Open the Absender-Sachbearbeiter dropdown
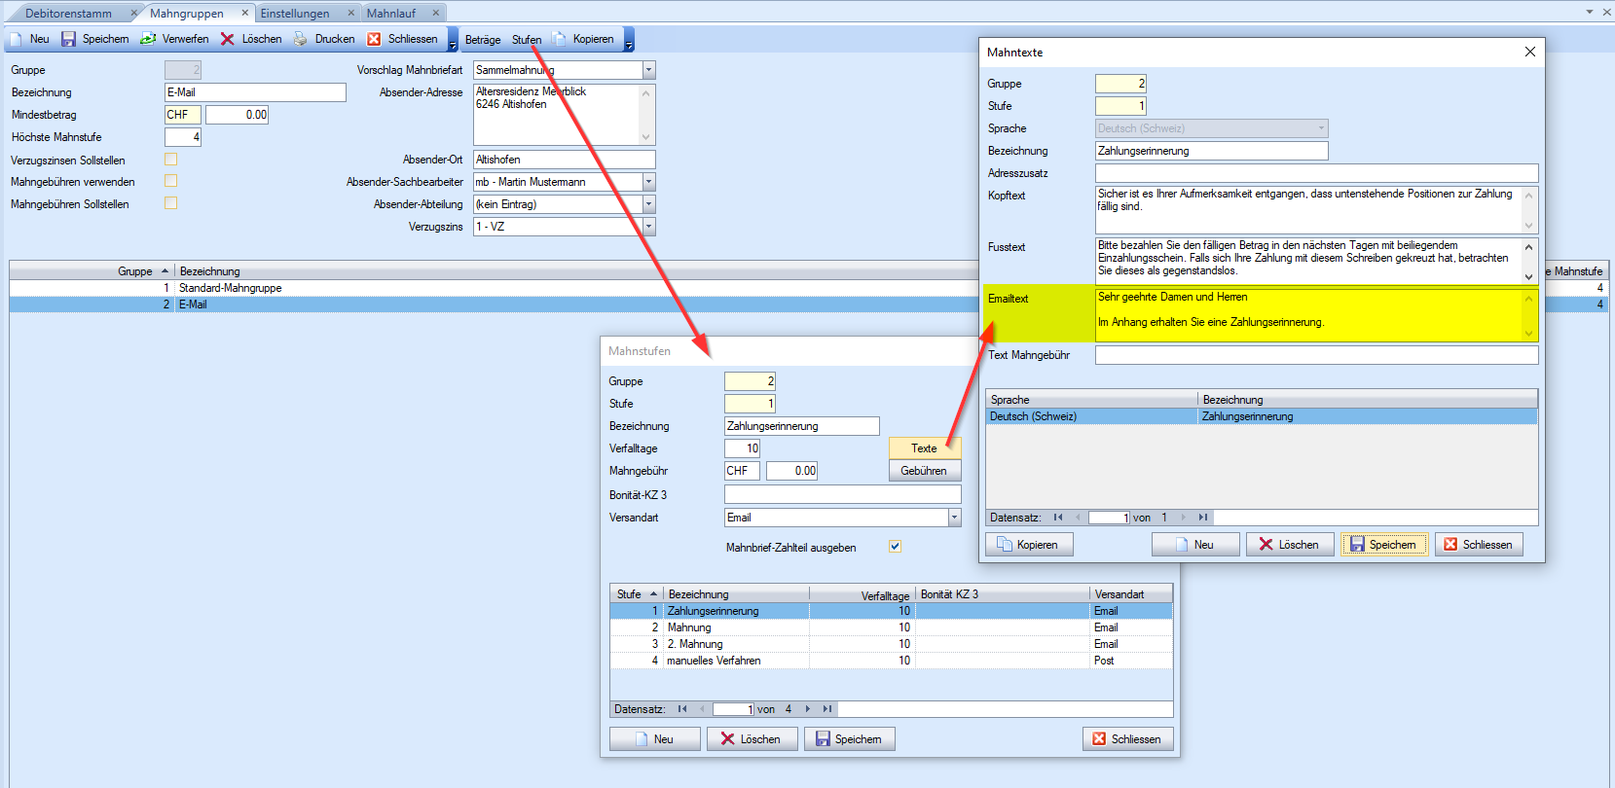The height and width of the screenshot is (788, 1615). (649, 182)
